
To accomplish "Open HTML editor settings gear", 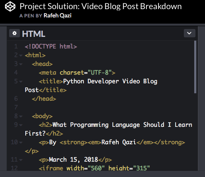I will pos(15,33).
